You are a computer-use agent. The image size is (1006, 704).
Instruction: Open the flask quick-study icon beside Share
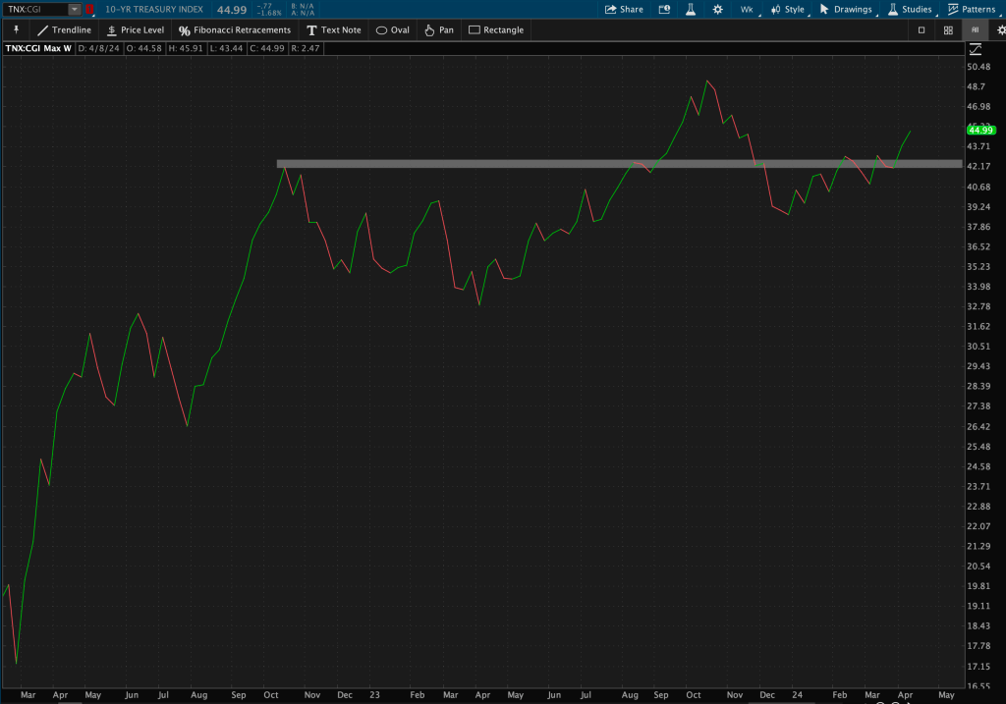click(691, 9)
